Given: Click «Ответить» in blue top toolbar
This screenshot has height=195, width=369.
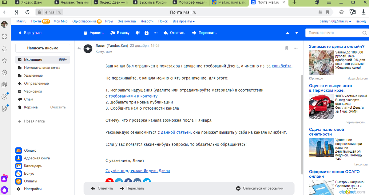Looking at the screenshot, I should coord(174,33).
